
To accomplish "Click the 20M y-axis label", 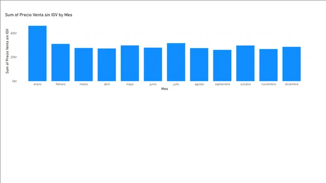I will [14, 57].
